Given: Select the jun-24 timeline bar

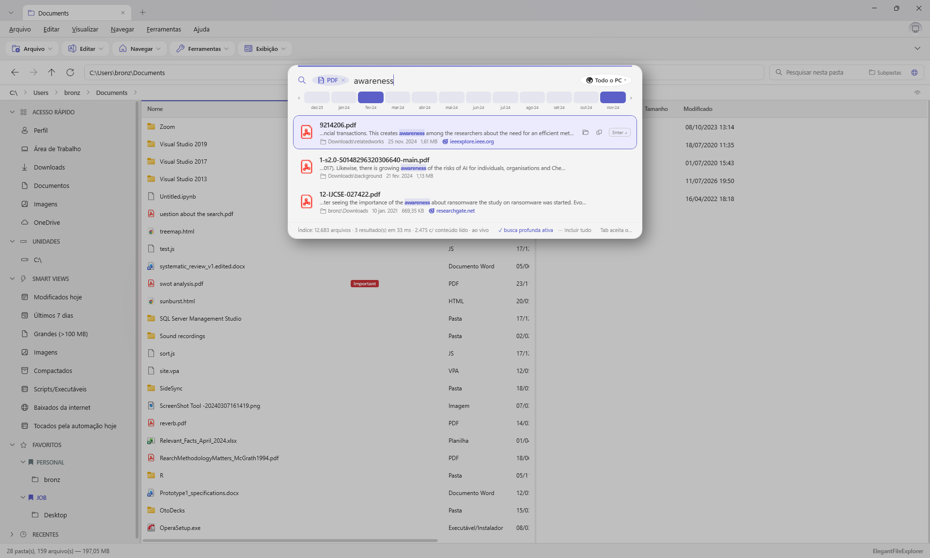Looking at the screenshot, I should pyautogui.click(x=478, y=97).
